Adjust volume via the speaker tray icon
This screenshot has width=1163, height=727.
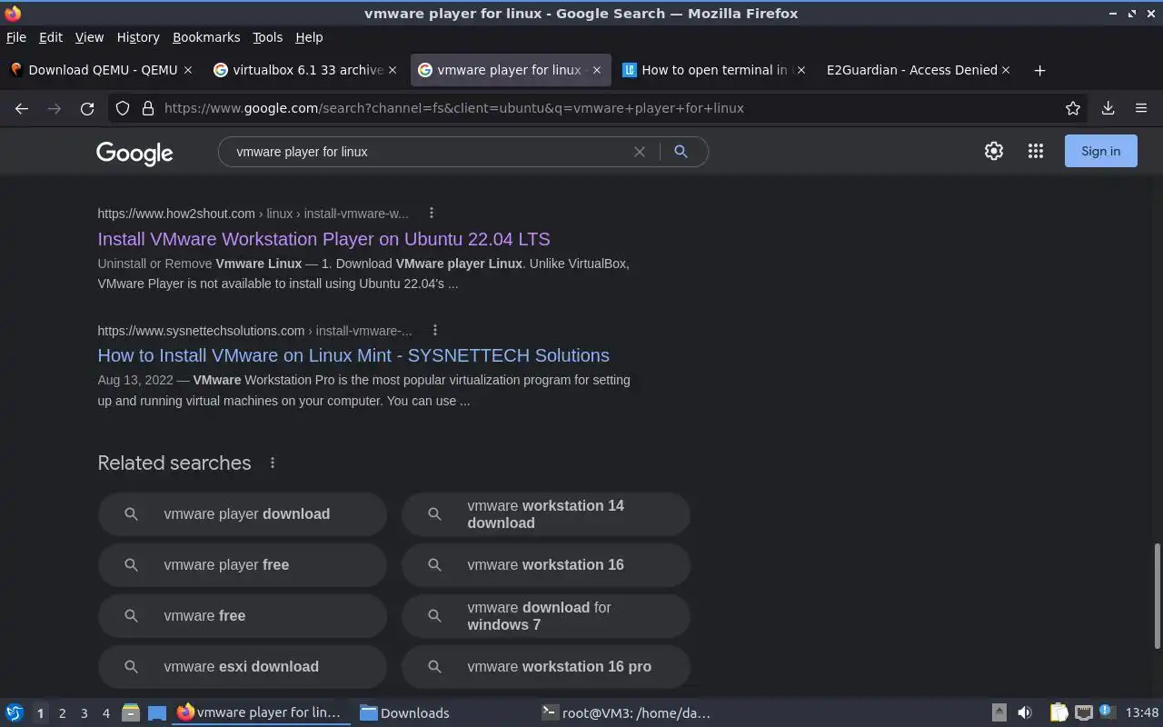1025,712
